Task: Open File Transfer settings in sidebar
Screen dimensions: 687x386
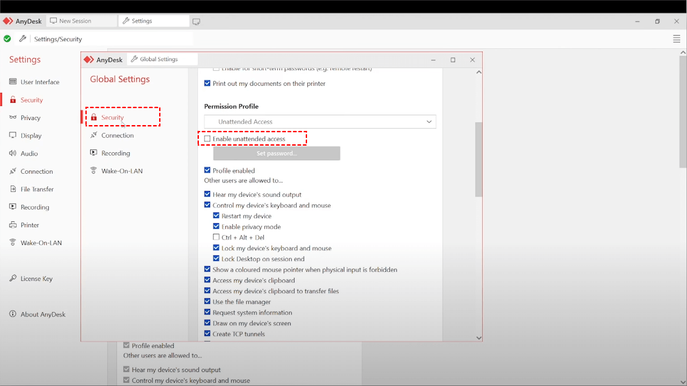Action: pos(37,189)
